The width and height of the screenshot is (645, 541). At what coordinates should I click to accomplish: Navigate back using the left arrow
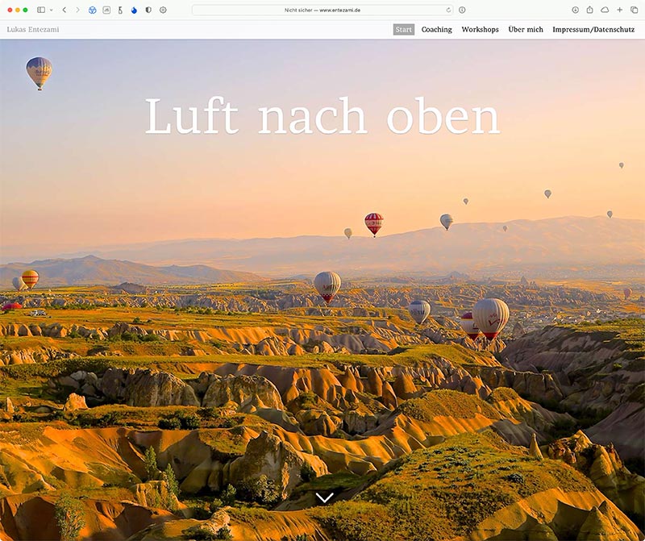click(64, 10)
